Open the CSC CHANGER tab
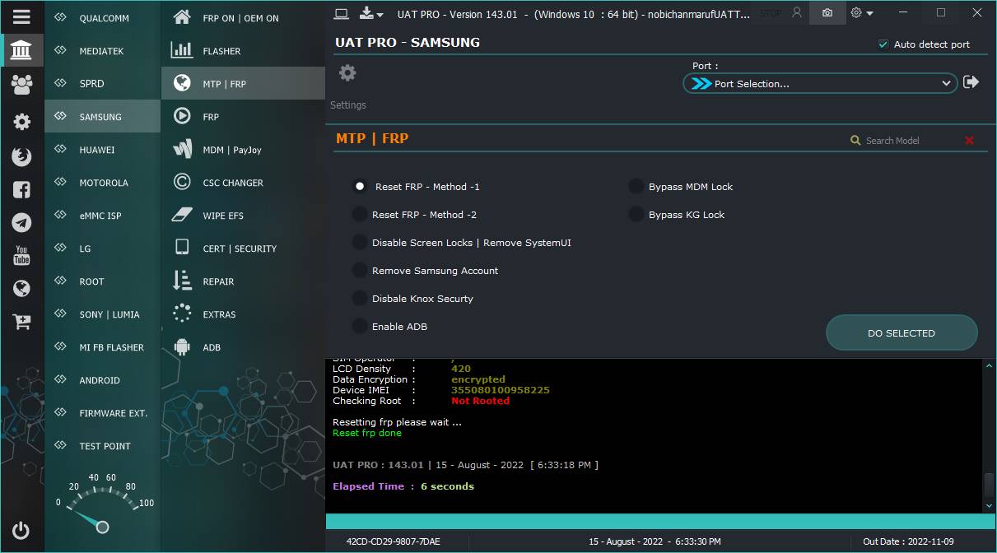Screen dimensions: 997x553 (x=243, y=183)
